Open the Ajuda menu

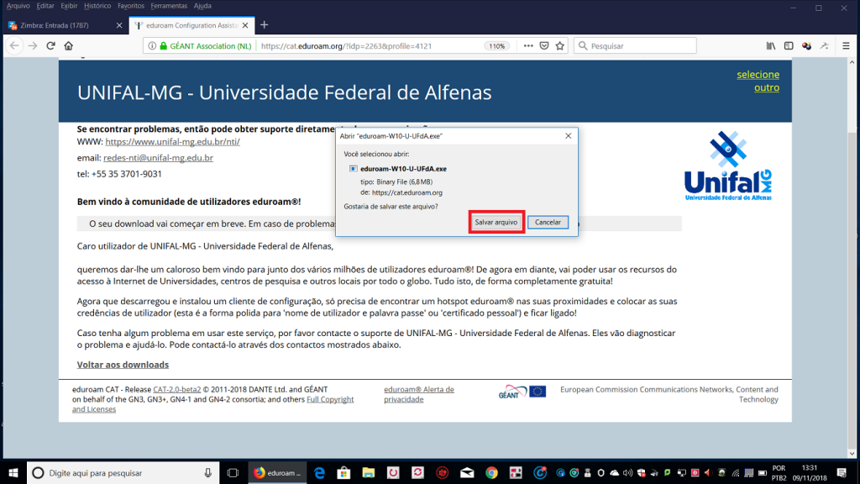(x=202, y=6)
